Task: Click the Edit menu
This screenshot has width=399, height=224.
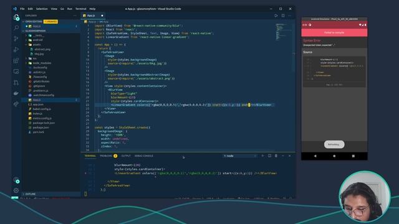Action: click(31, 9)
